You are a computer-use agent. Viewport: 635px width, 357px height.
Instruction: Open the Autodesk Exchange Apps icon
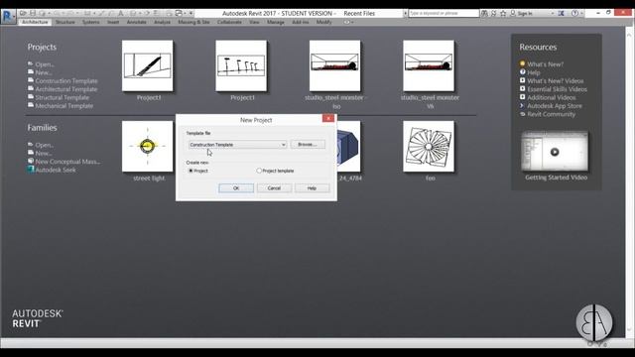click(561, 13)
